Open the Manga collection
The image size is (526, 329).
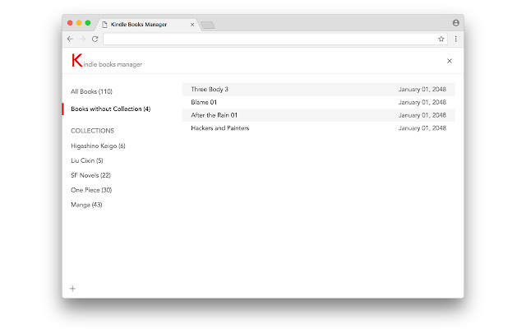click(86, 205)
